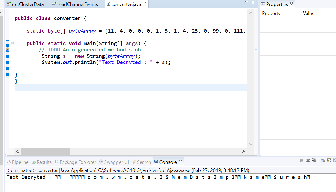This screenshot has height=192, width=336.
Task: Click the 'Text Decryted' console output line
Action: (x=158, y=177)
